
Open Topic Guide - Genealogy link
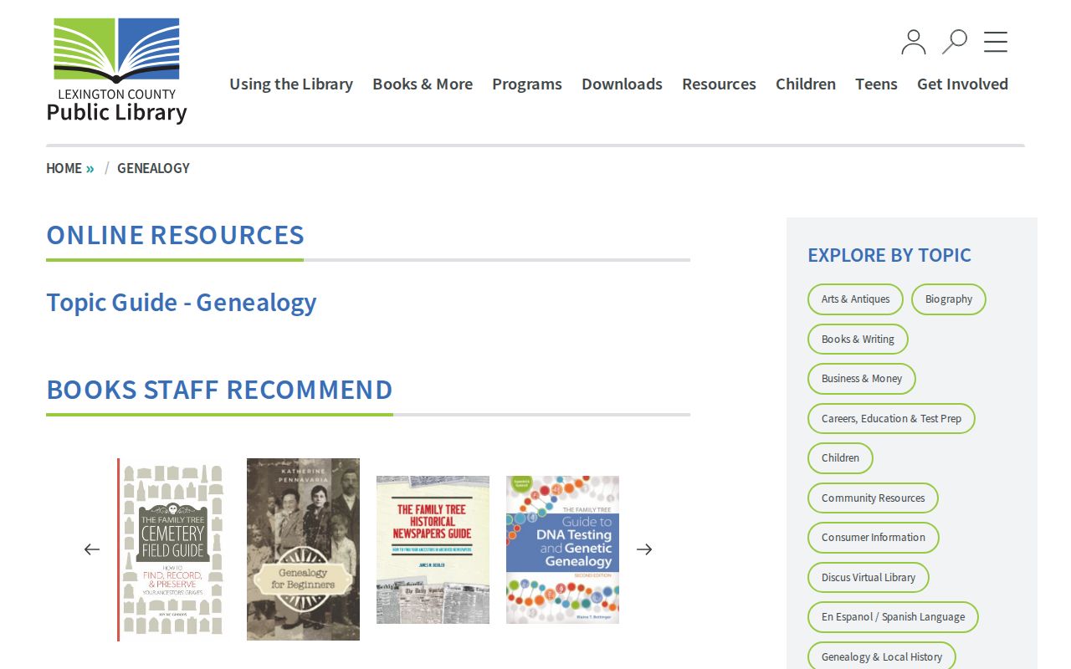click(x=182, y=302)
